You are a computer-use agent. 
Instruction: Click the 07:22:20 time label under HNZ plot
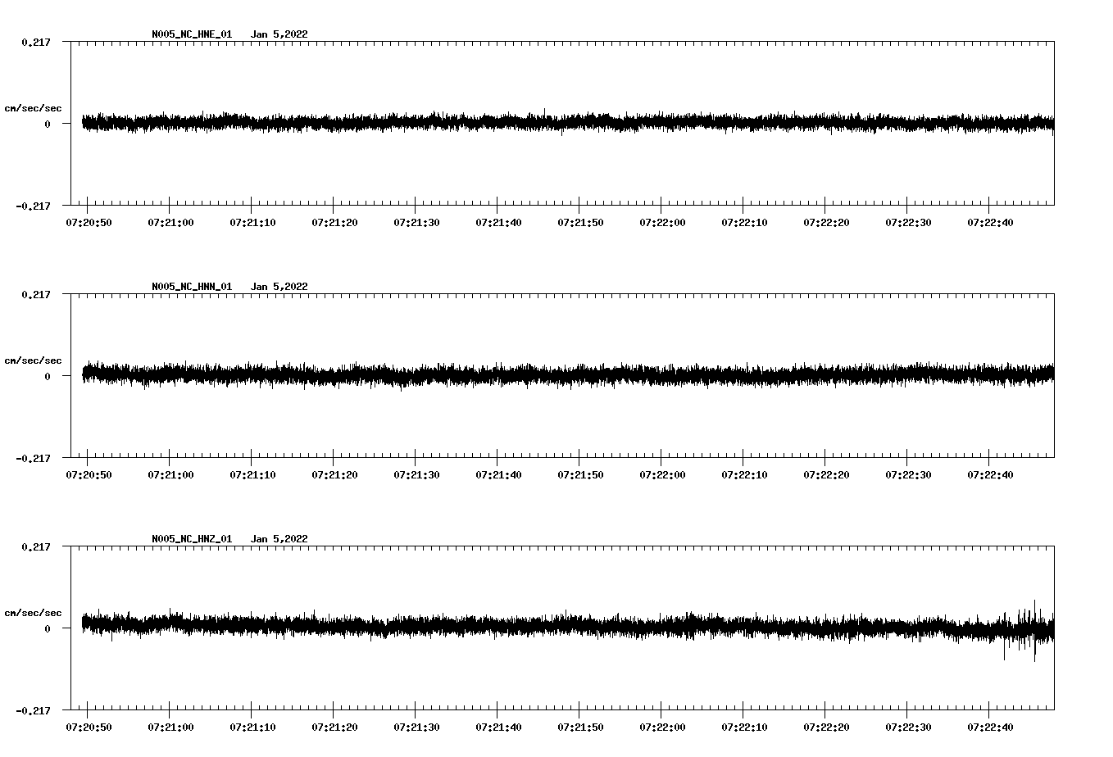(826, 727)
